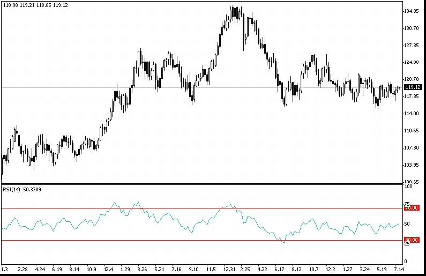Click the RSI(14) 50.3789 indicator label

point(22,189)
